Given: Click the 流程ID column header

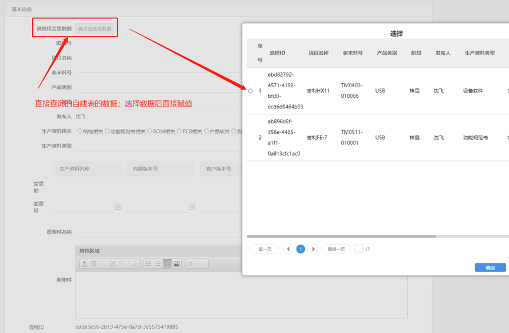Looking at the screenshot, I should (x=277, y=53).
